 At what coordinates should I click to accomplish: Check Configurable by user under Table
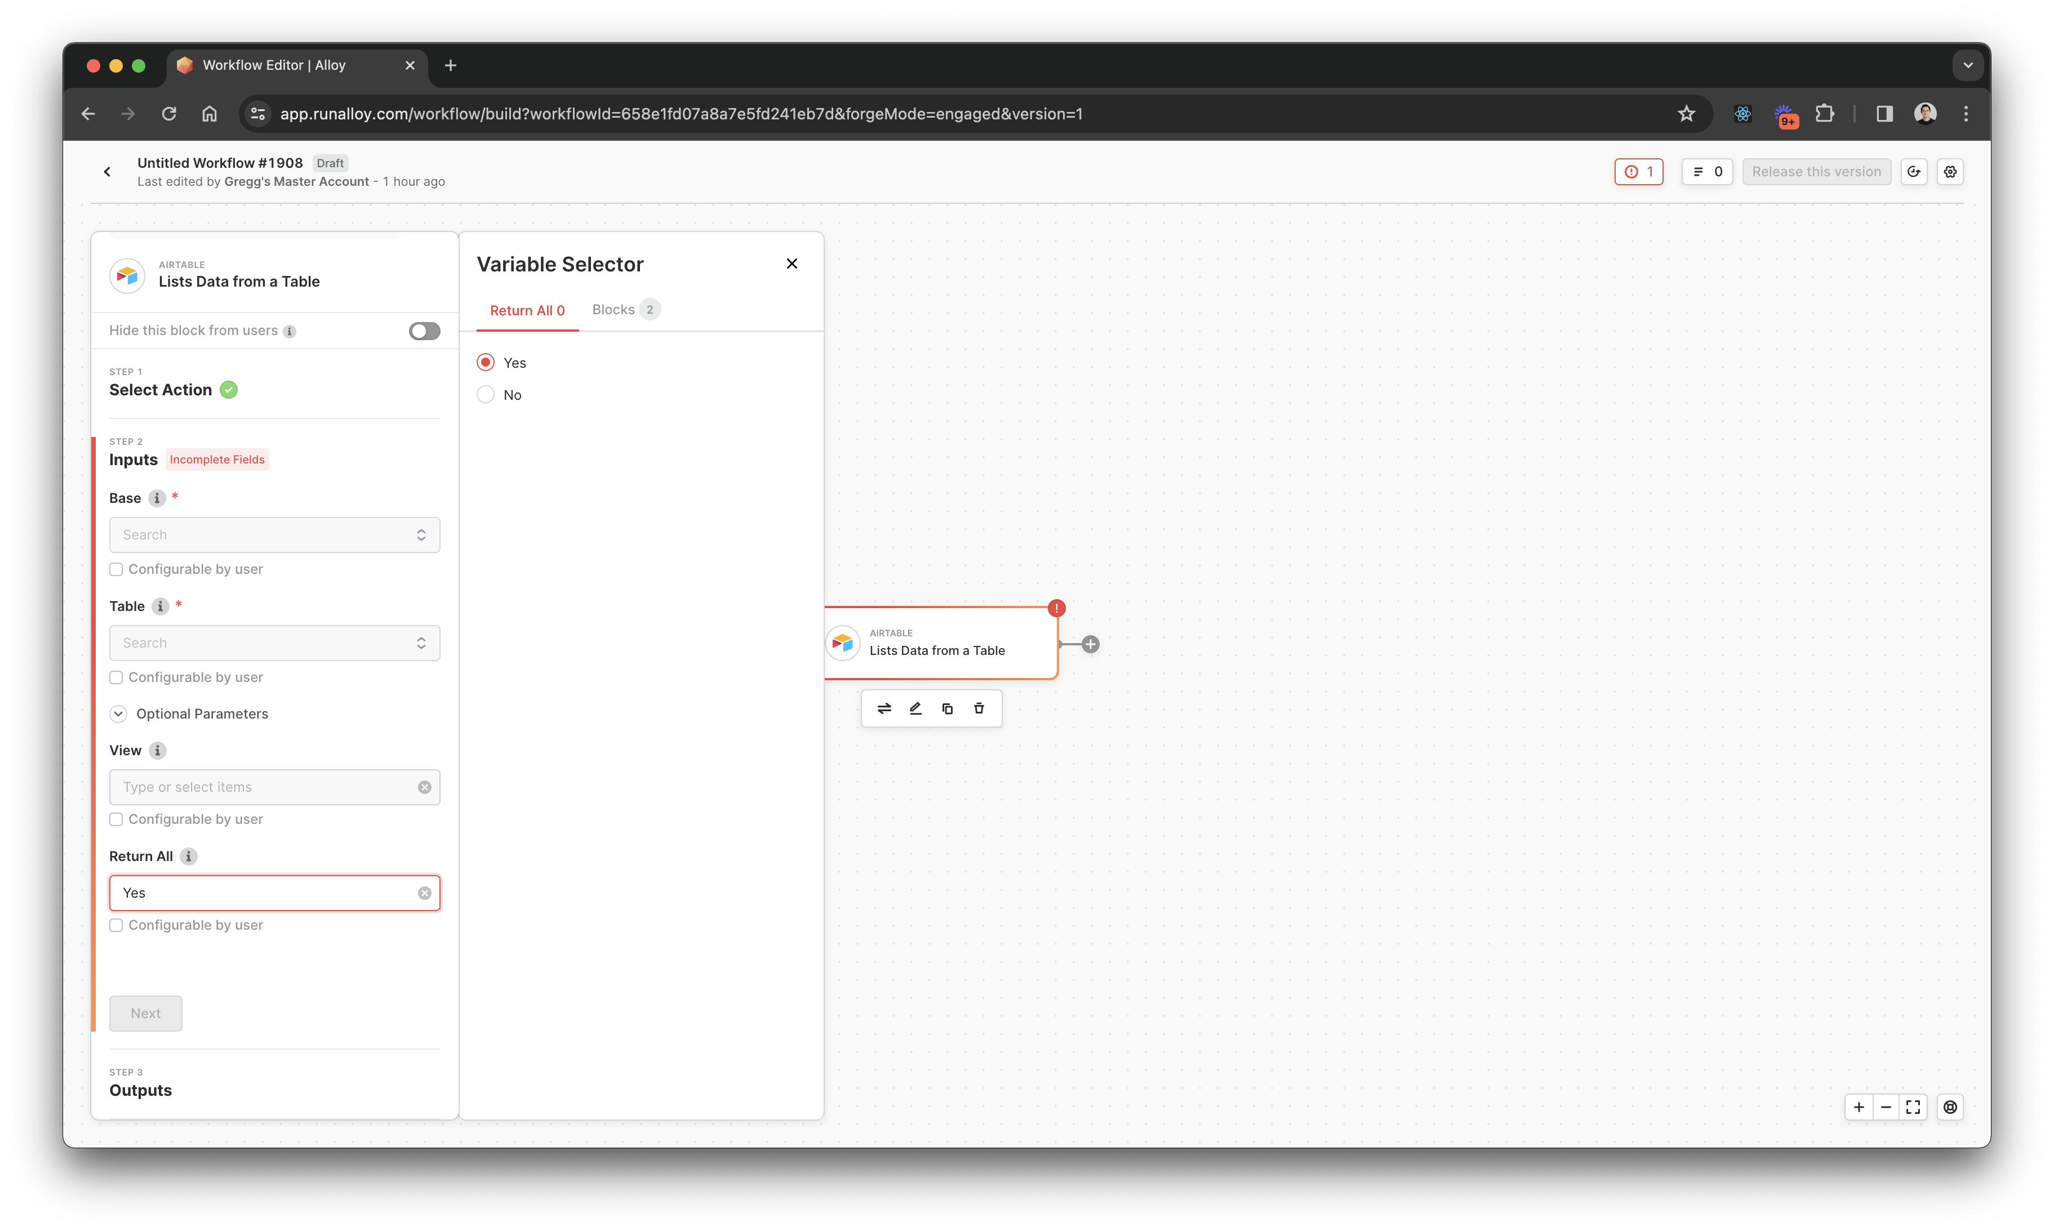(x=116, y=677)
